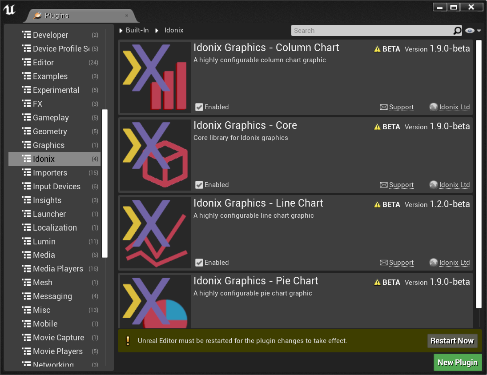Select the Examples category
The width and height of the screenshot is (487, 375).
[55, 76]
